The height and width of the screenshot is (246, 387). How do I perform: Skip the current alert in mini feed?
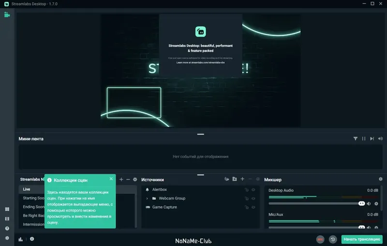[x=372, y=138]
